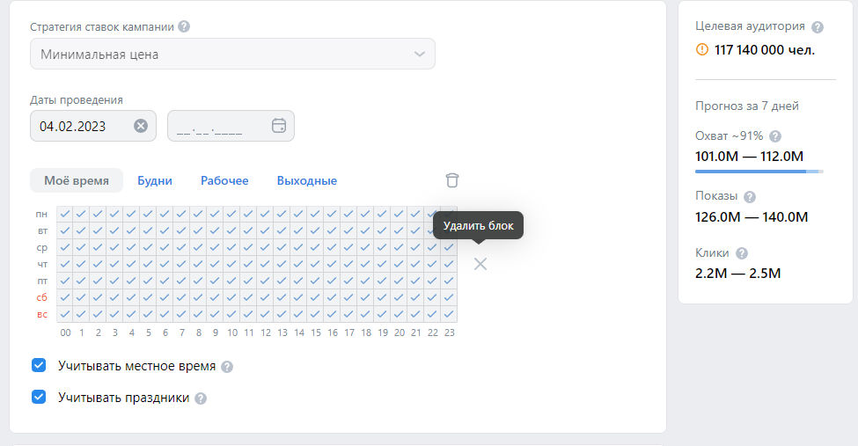Uncheck the пн 00 hour cell in schedule
858x446 pixels.
click(x=64, y=214)
